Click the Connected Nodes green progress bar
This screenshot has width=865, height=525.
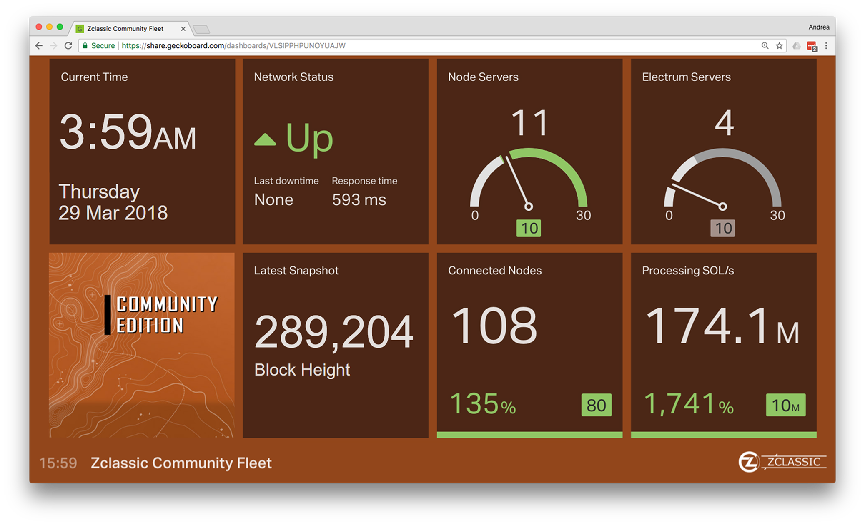pos(529,435)
